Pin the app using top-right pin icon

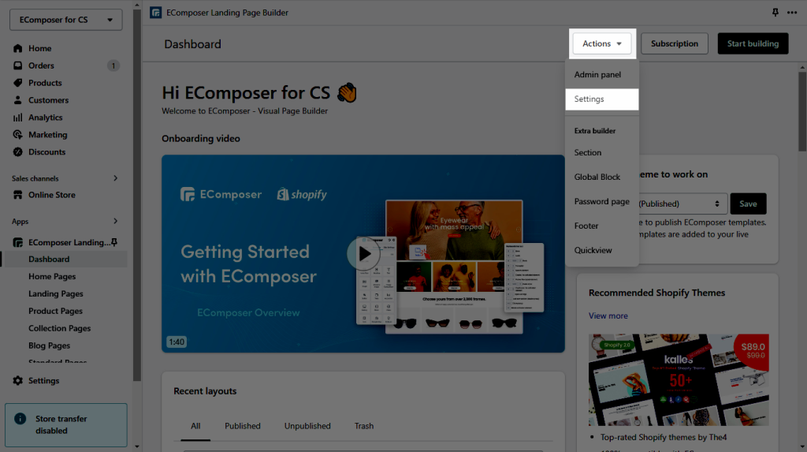tap(775, 13)
